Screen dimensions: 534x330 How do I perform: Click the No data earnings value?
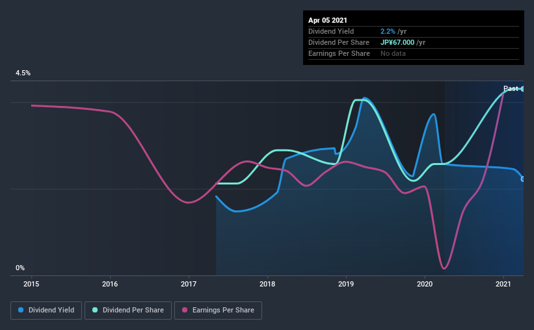(393, 53)
